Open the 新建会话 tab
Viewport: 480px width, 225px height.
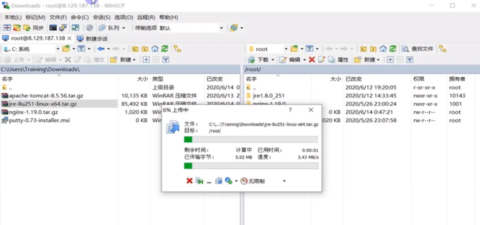pyautogui.click(x=92, y=39)
